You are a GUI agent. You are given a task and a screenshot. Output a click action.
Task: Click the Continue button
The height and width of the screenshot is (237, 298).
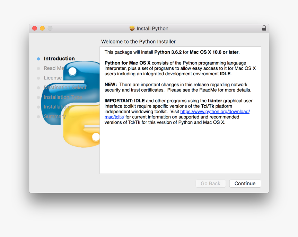pos(245,183)
